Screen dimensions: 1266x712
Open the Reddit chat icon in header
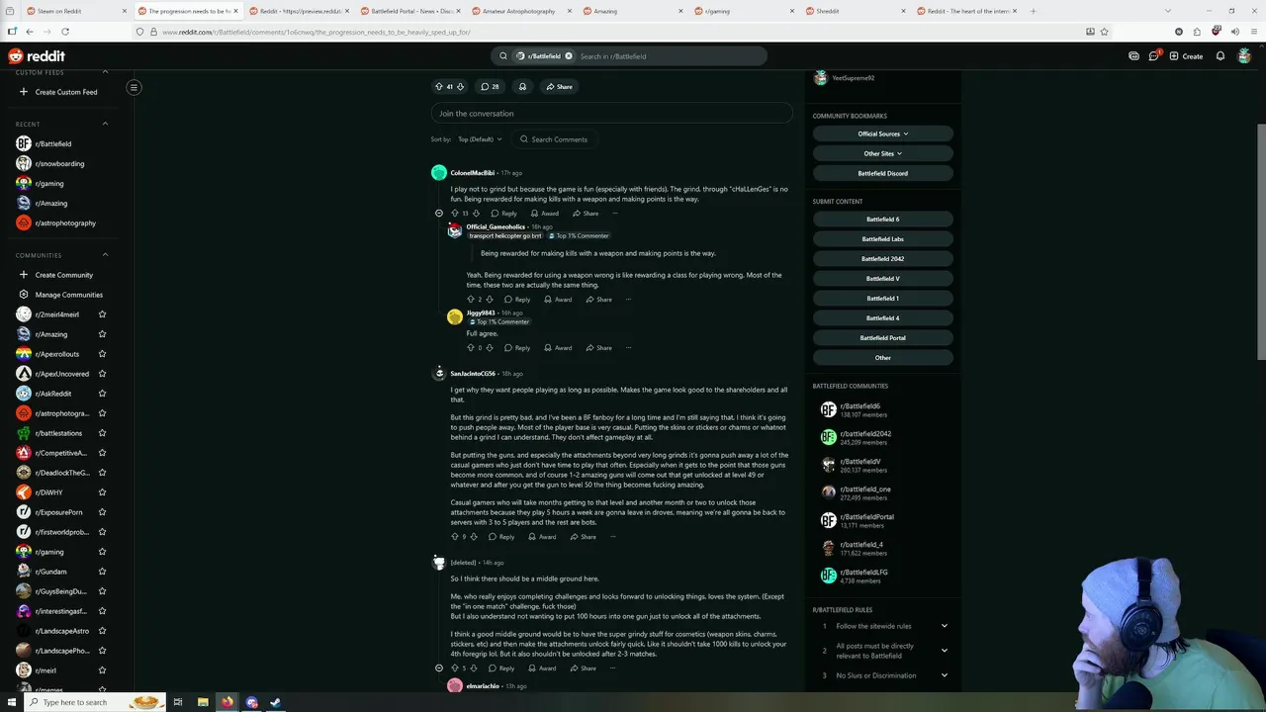(1153, 56)
